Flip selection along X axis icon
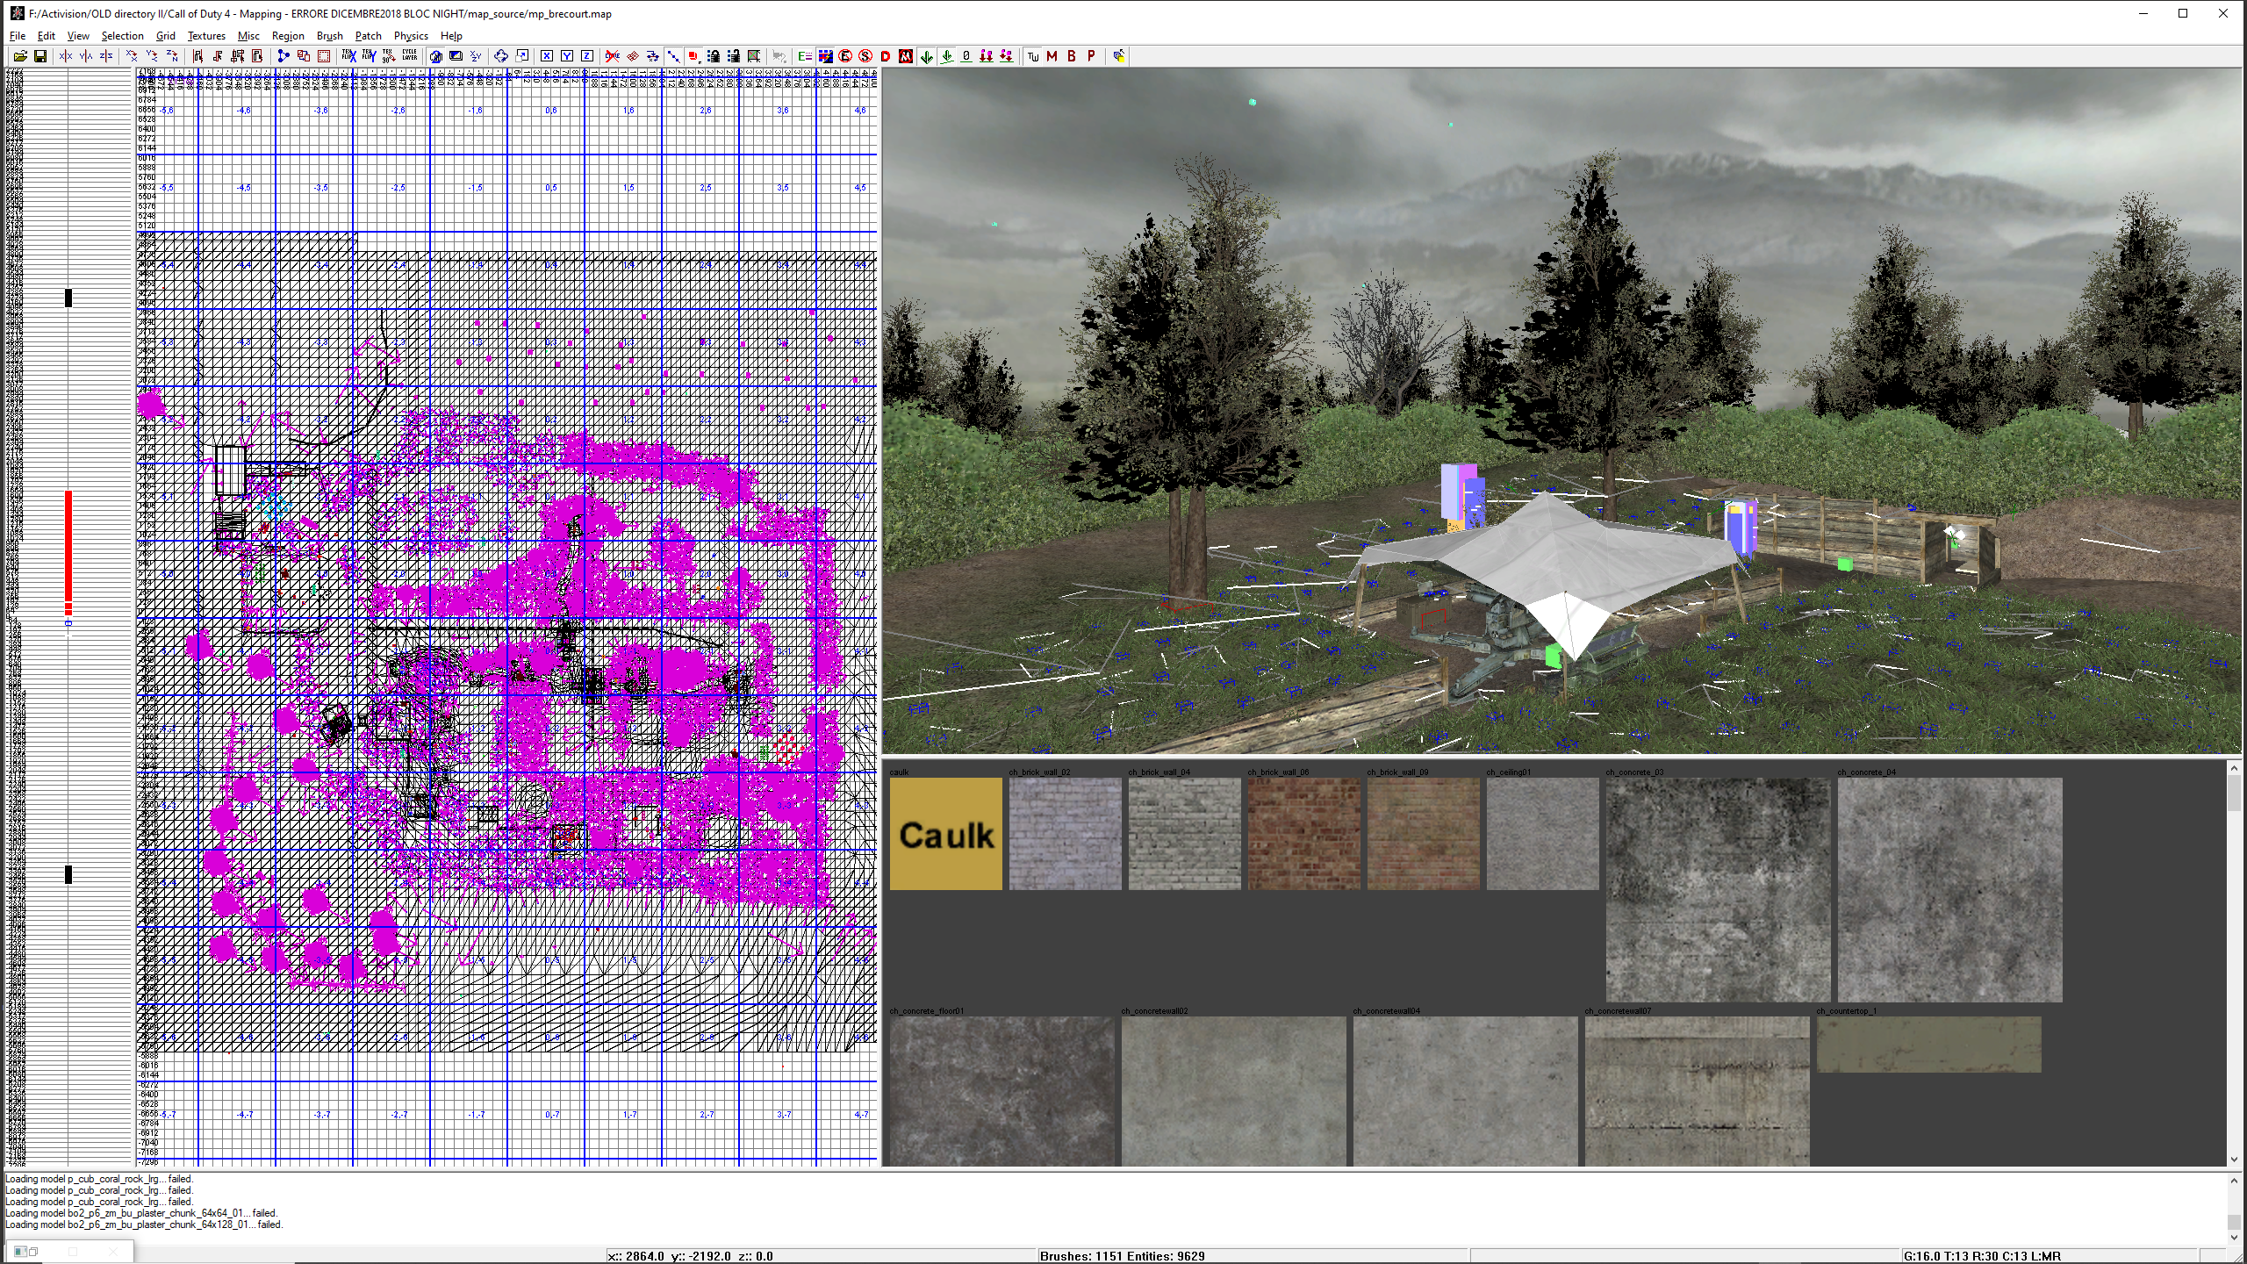The height and width of the screenshot is (1264, 2247). pyautogui.click(x=66, y=56)
